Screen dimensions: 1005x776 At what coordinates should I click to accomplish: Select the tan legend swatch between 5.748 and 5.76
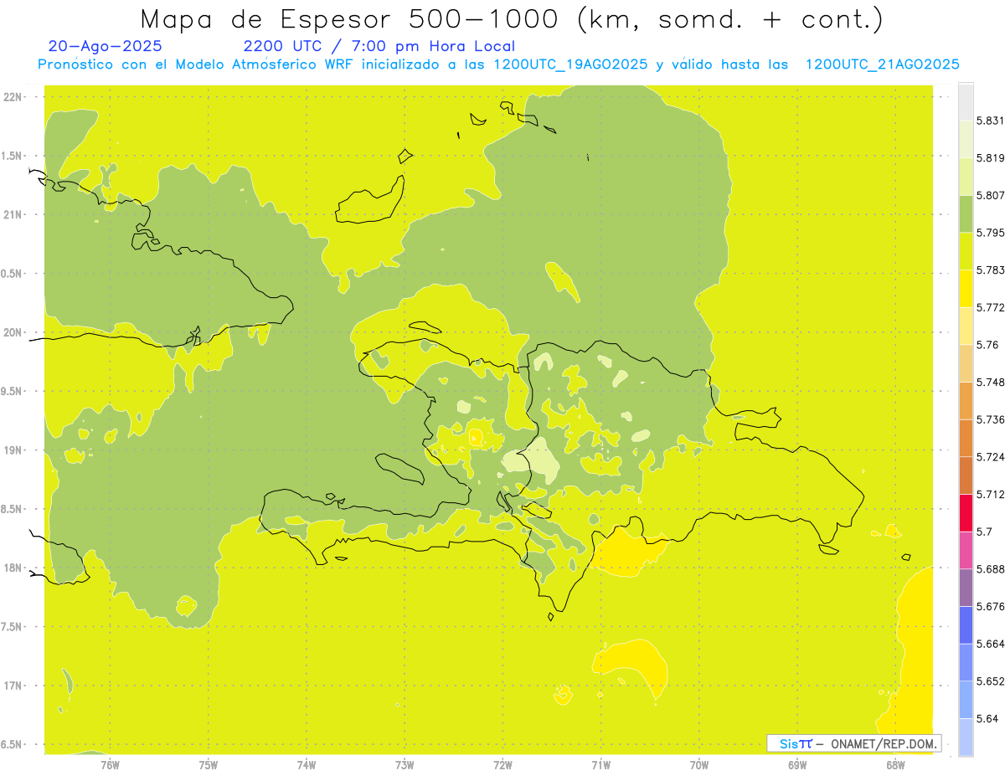pos(966,363)
